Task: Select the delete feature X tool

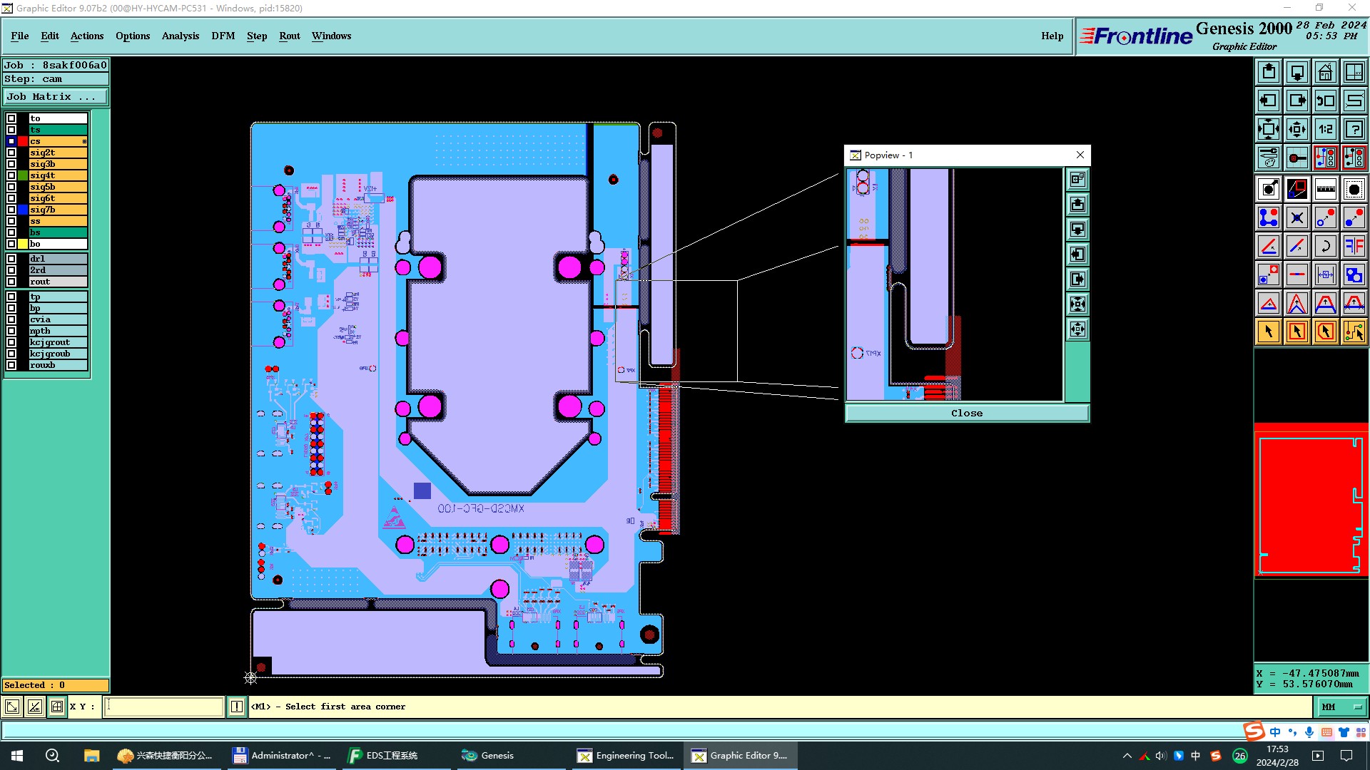Action: [x=1297, y=217]
